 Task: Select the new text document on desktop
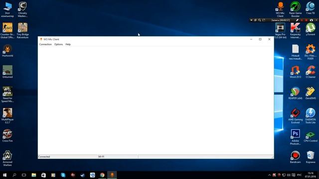(296, 52)
